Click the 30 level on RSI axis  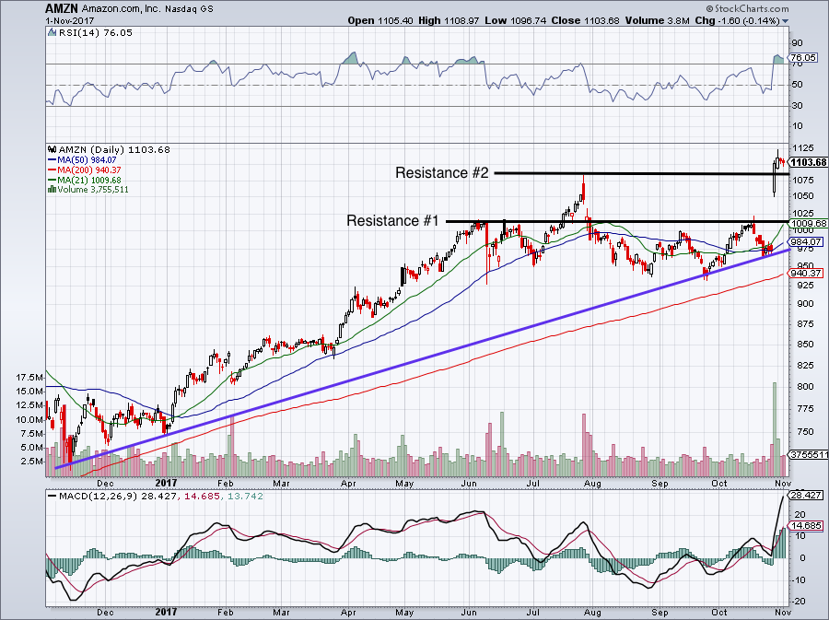coord(798,106)
